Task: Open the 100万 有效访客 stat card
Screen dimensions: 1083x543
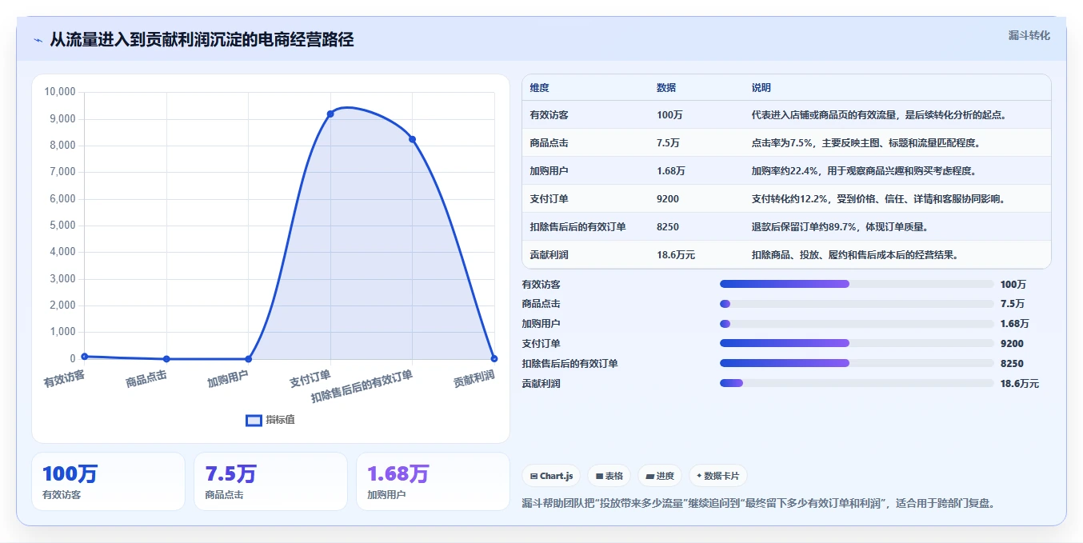Action: point(108,481)
